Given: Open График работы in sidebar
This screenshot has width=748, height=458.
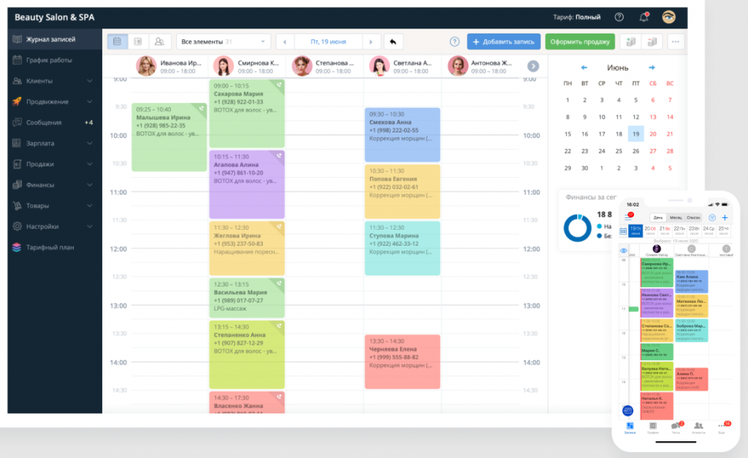Looking at the screenshot, I should pyautogui.click(x=54, y=60).
